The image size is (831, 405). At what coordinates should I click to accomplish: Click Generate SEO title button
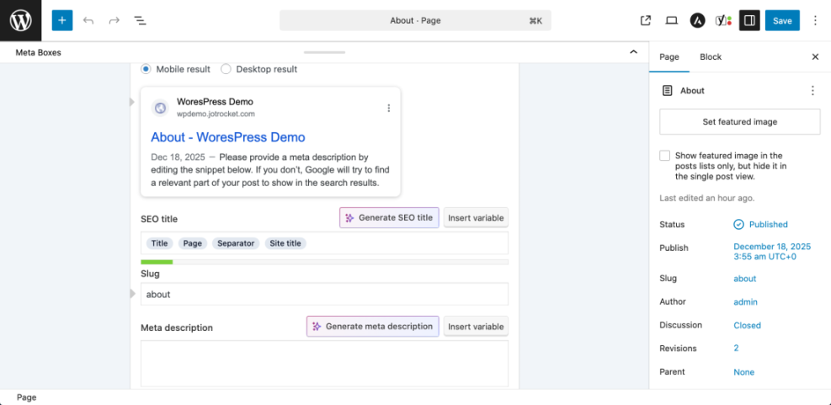[390, 218]
